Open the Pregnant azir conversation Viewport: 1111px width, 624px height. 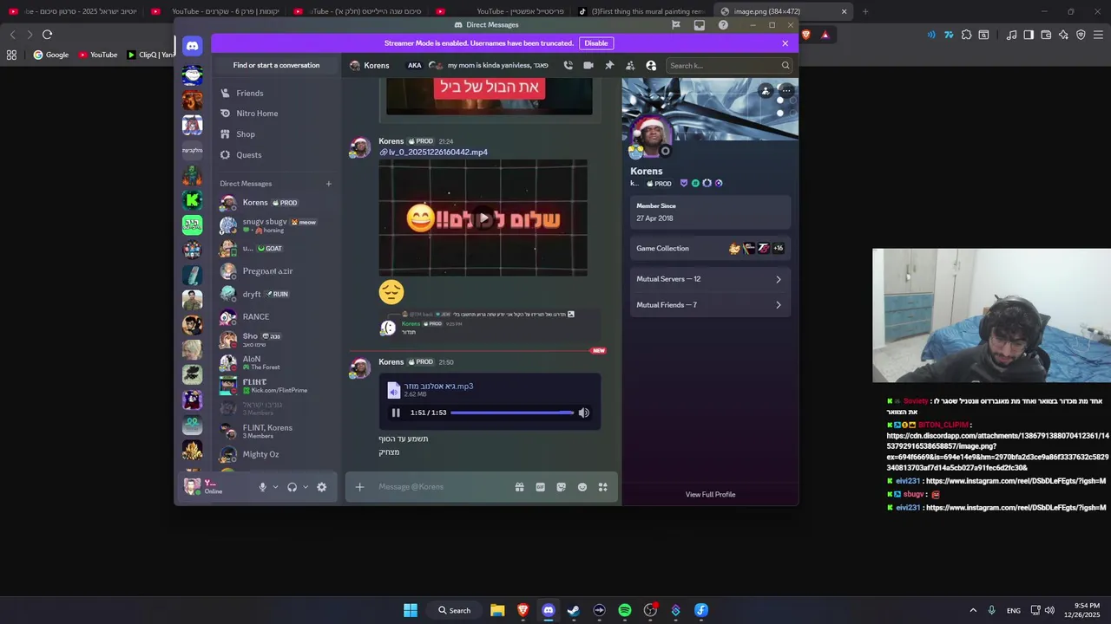(x=276, y=271)
